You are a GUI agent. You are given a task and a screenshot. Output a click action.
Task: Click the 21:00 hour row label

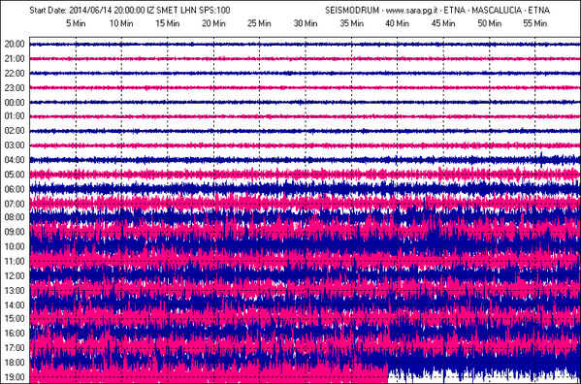15,58
